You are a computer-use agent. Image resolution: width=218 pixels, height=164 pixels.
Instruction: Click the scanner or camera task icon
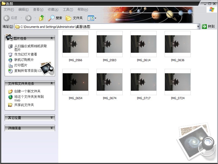click(x=10, y=46)
